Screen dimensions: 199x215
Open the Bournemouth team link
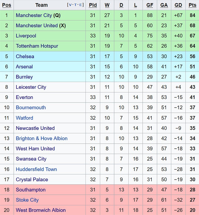click(31, 107)
